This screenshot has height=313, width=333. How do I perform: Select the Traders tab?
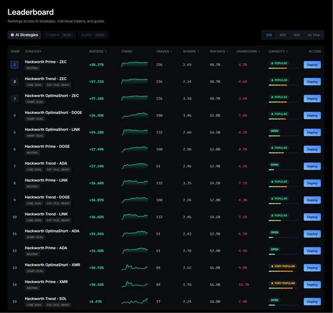(59, 35)
